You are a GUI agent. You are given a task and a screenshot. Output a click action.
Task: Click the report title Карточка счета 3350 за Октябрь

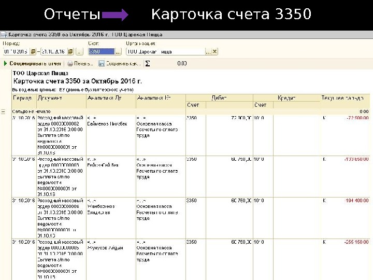(x=78, y=81)
